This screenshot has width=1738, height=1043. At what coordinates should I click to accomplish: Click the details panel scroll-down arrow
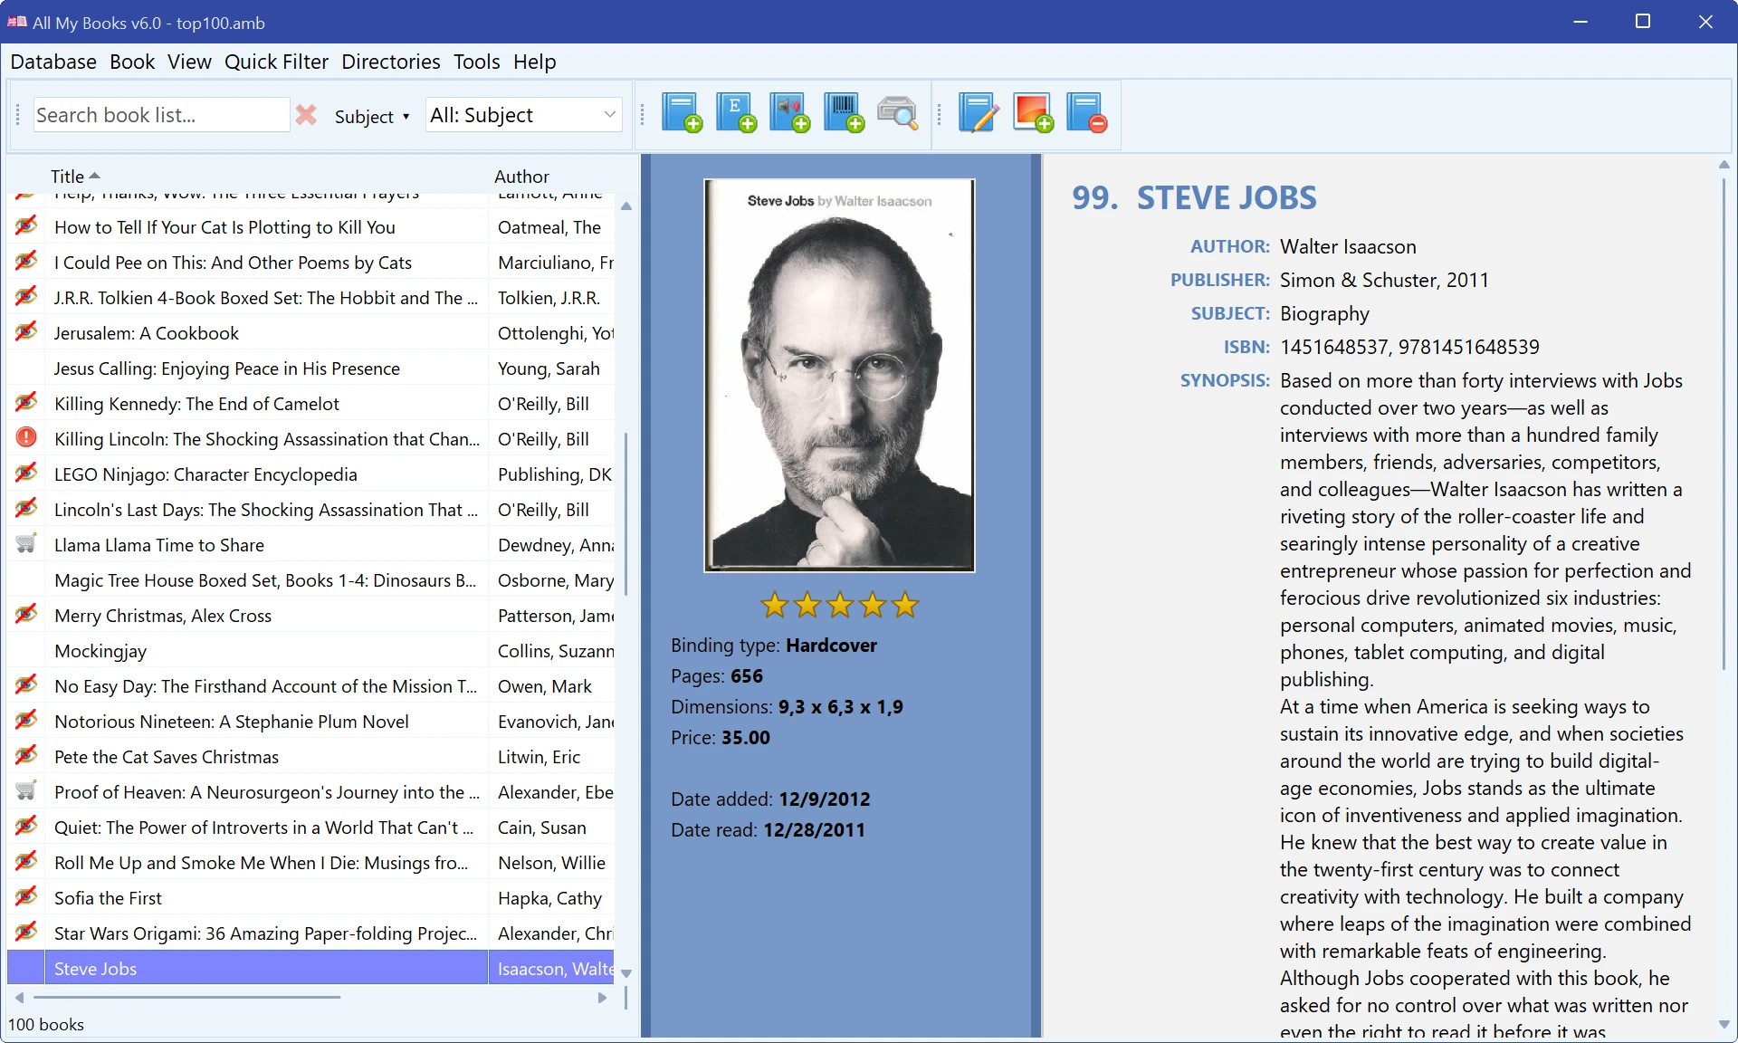pos(1724,1024)
